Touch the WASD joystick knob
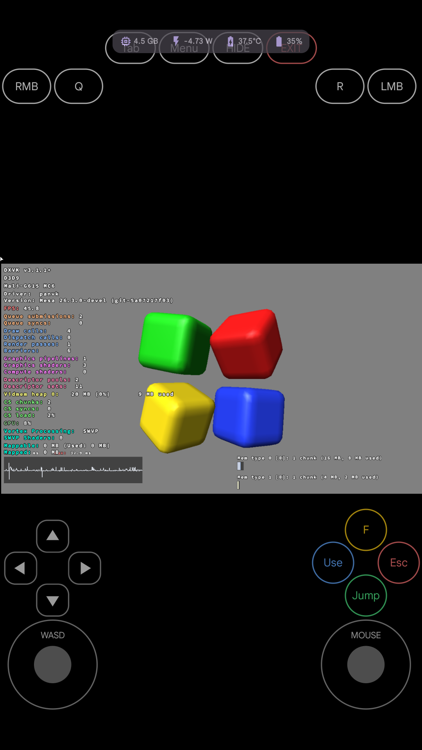 (53, 664)
